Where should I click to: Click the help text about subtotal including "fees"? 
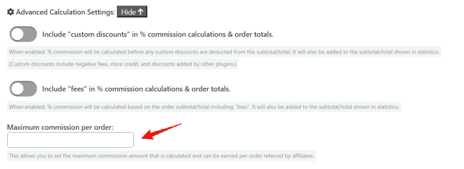pos(204,106)
